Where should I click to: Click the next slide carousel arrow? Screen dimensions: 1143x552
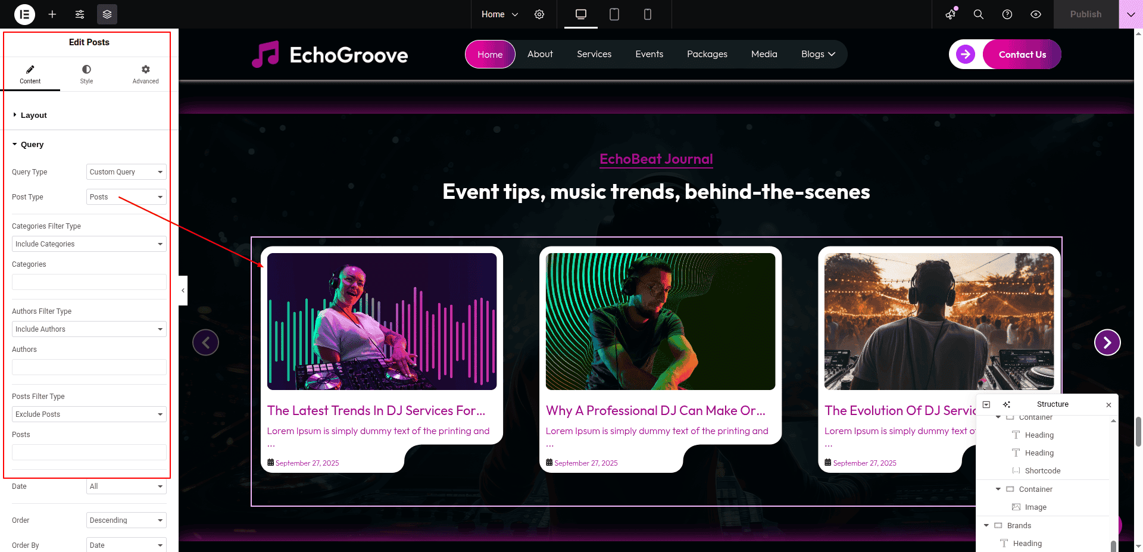[1107, 342]
